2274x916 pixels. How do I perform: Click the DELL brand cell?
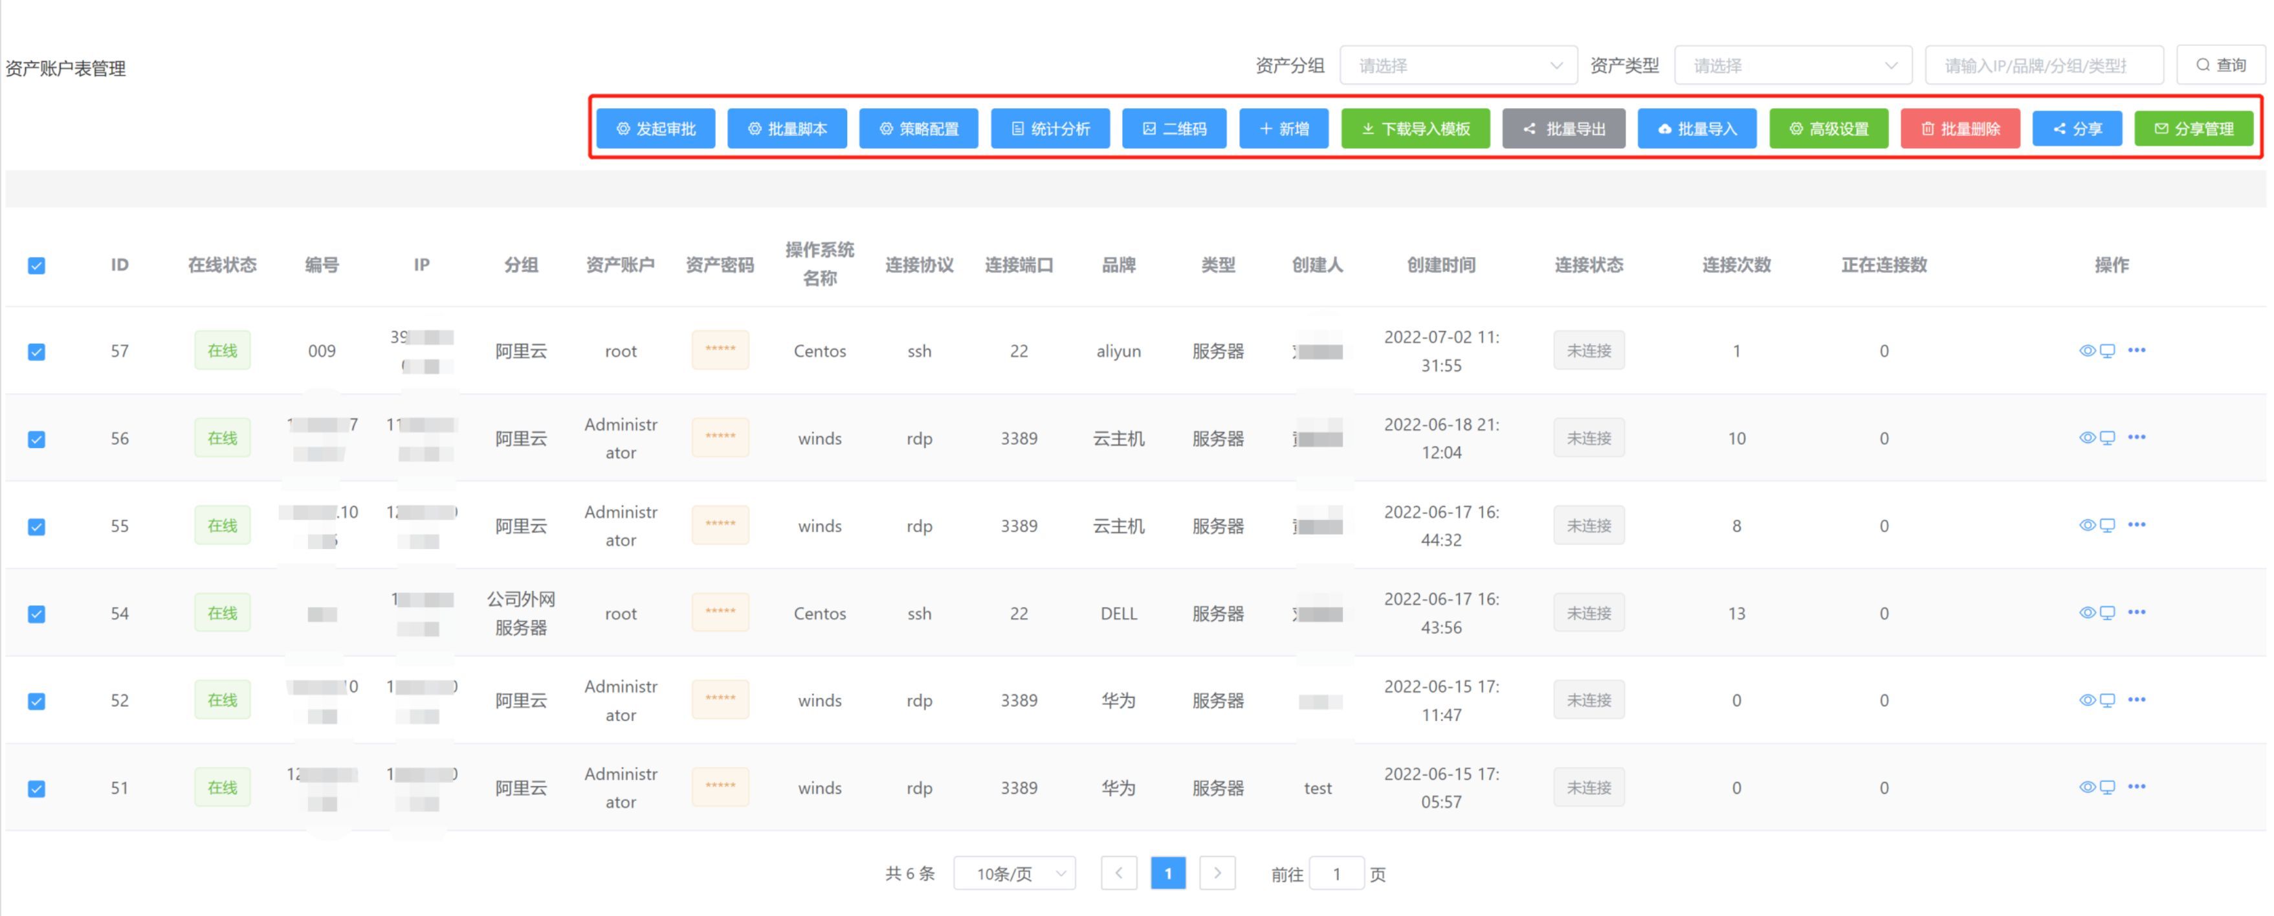coord(1118,613)
